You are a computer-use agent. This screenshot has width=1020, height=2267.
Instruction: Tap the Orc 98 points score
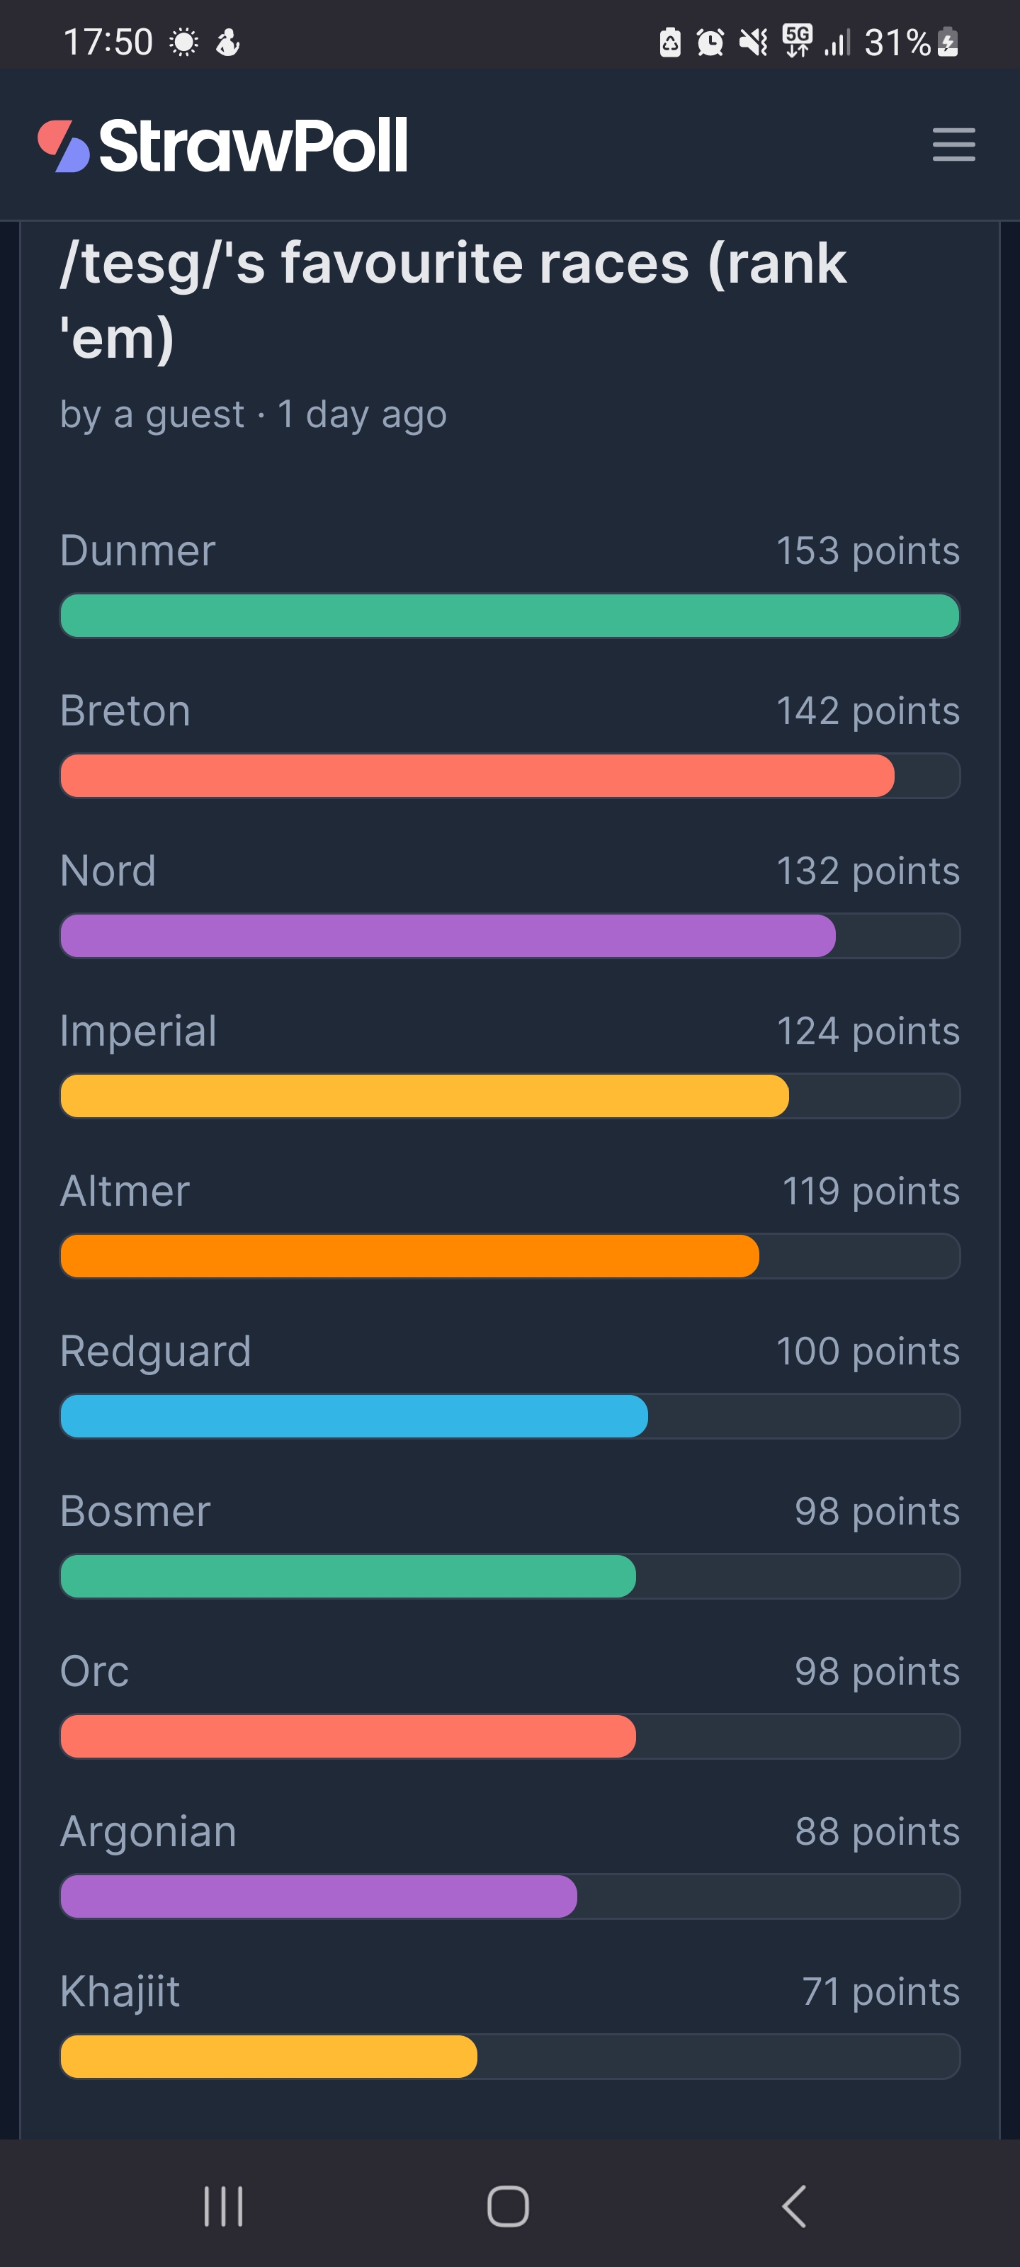click(875, 1671)
